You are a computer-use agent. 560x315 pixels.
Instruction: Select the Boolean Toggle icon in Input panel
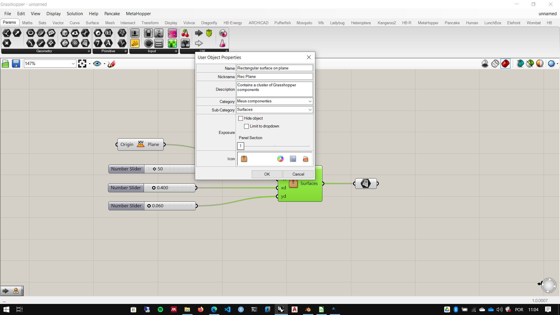pos(148,33)
